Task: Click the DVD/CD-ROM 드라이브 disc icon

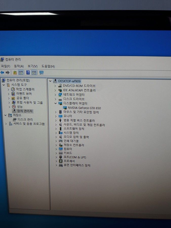Action: [x=60, y=86]
